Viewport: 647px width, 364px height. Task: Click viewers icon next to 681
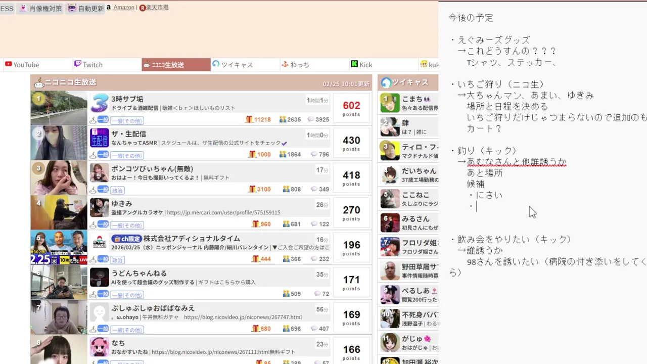286,224
